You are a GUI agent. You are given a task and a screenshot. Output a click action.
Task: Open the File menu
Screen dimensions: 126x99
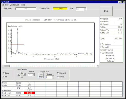tap(3, 5)
